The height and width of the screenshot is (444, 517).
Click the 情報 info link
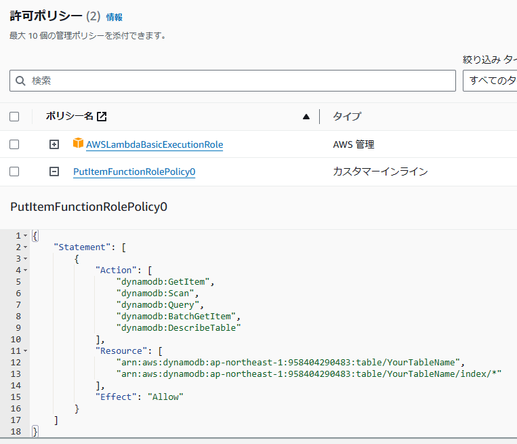115,17
